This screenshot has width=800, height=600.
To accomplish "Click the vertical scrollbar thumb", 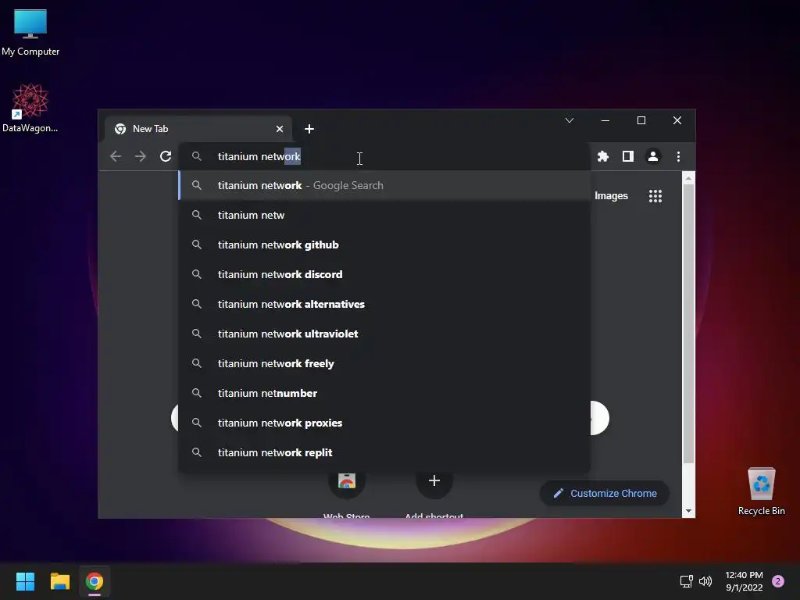I will pos(688,323).
